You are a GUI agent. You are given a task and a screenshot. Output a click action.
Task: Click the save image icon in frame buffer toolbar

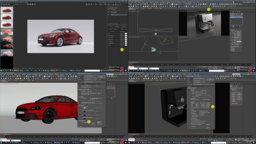point(86,4)
